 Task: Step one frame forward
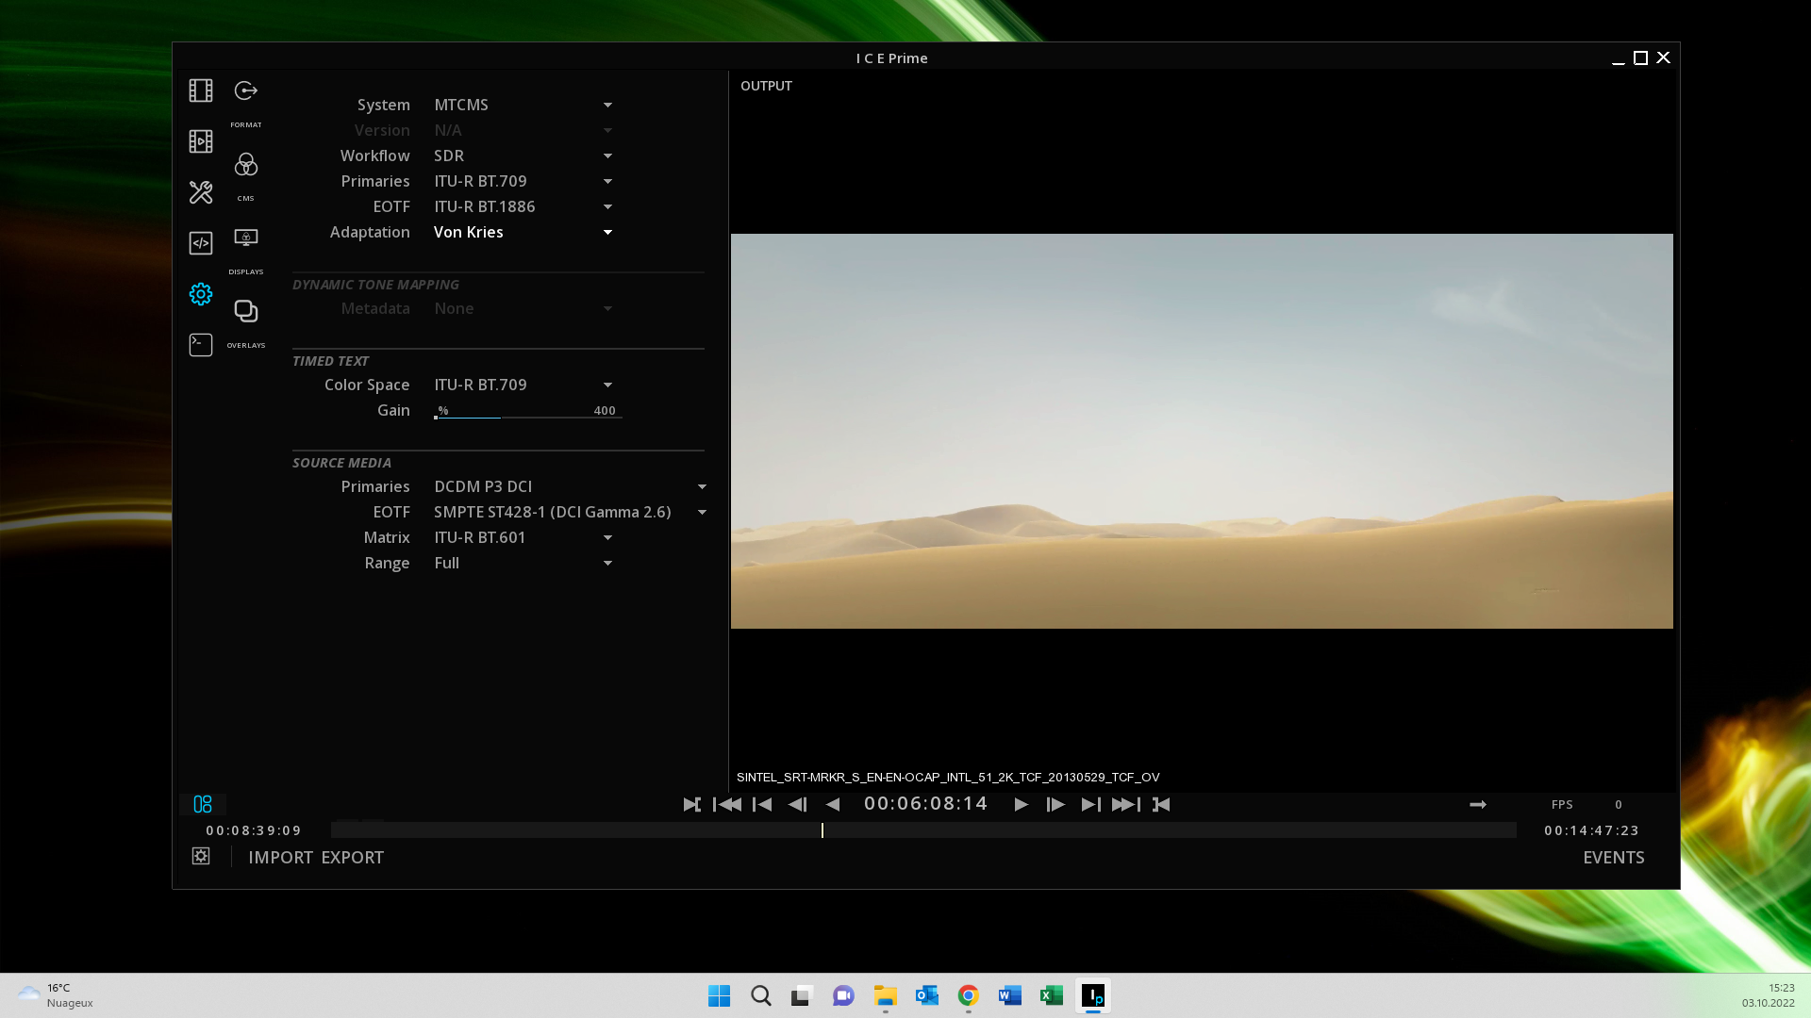[x=1055, y=804]
